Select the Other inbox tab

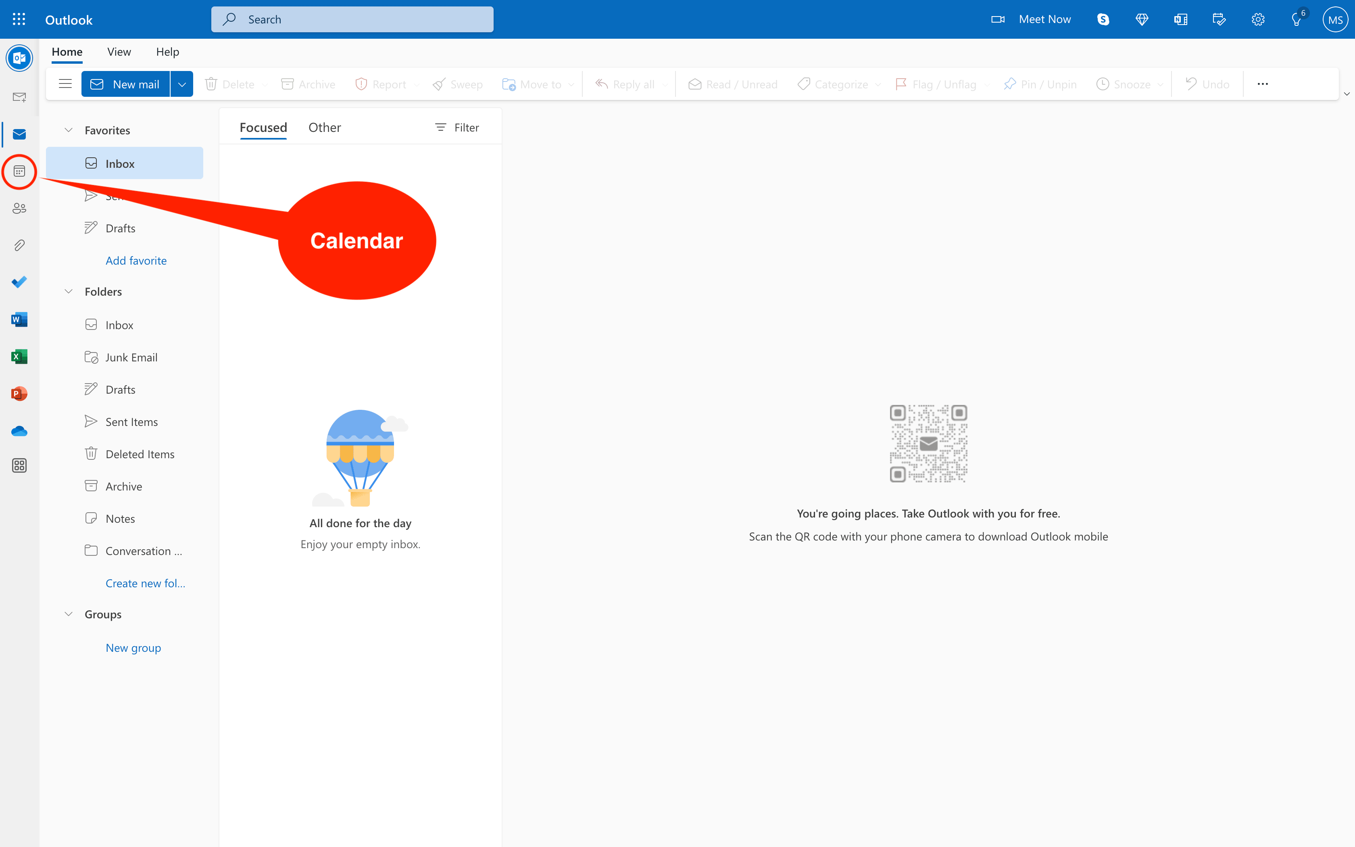tap(325, 127)
